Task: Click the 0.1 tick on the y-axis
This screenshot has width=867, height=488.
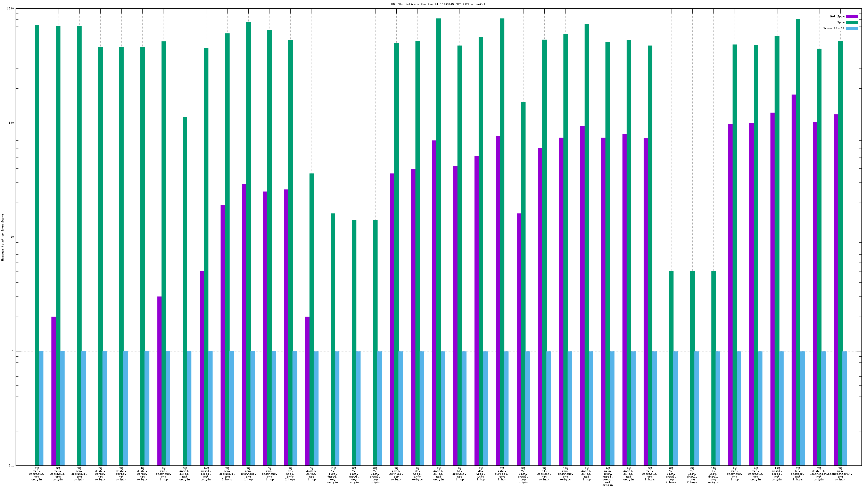Action: pos(11,465)
